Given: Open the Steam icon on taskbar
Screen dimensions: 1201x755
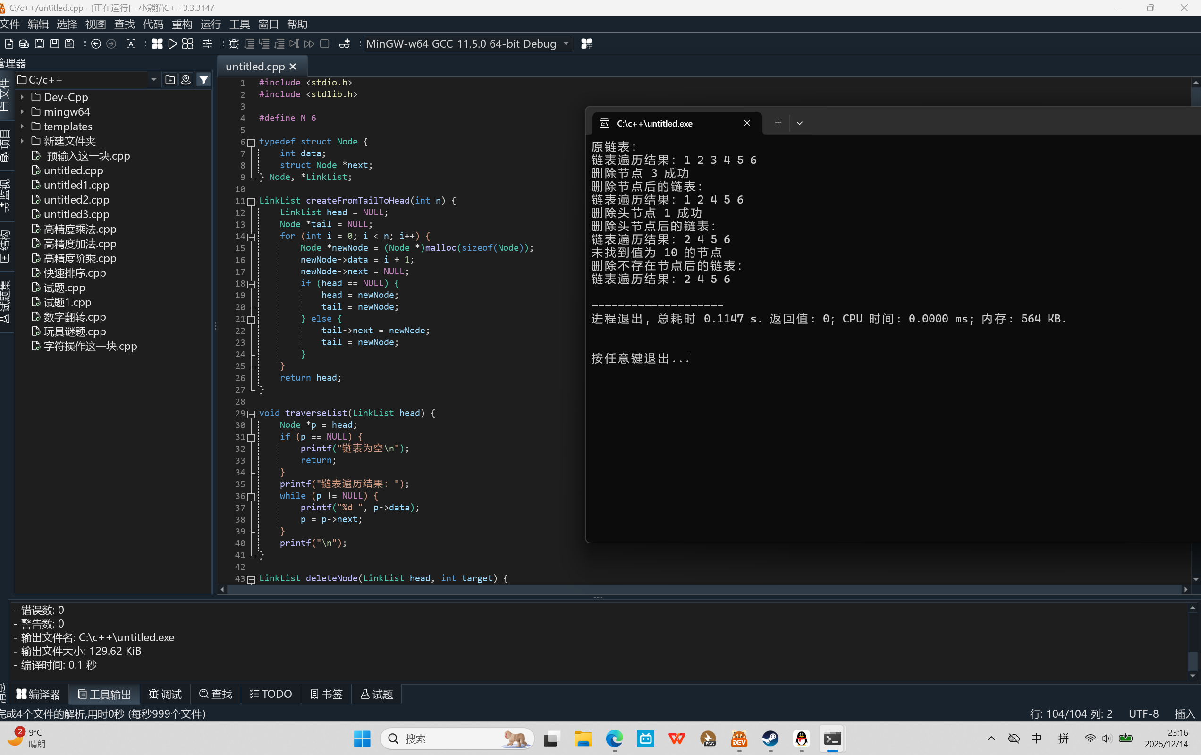Looking at the screenshot, I should point(770,738).
